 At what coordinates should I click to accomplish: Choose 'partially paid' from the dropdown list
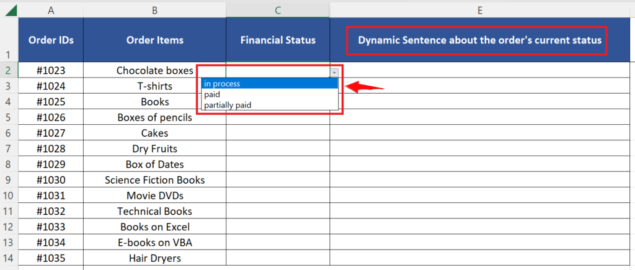click(269, 105)
